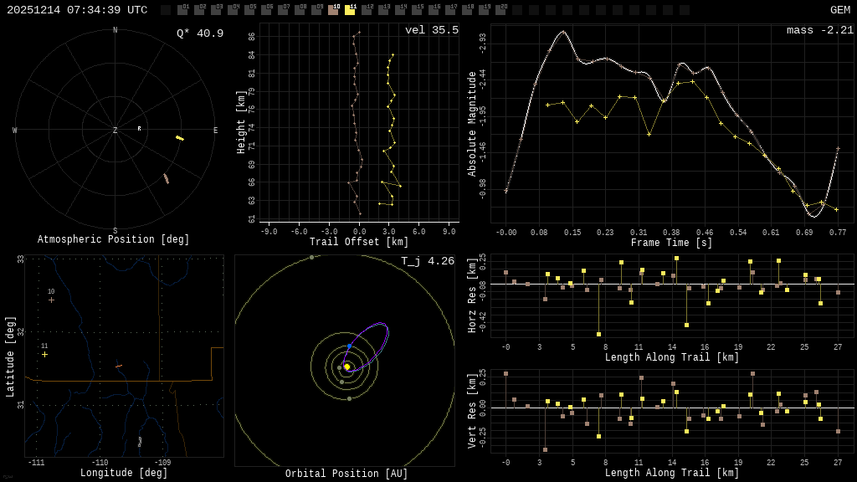
Task: Select the gray station 20 box
Action: tap(500, 10)
